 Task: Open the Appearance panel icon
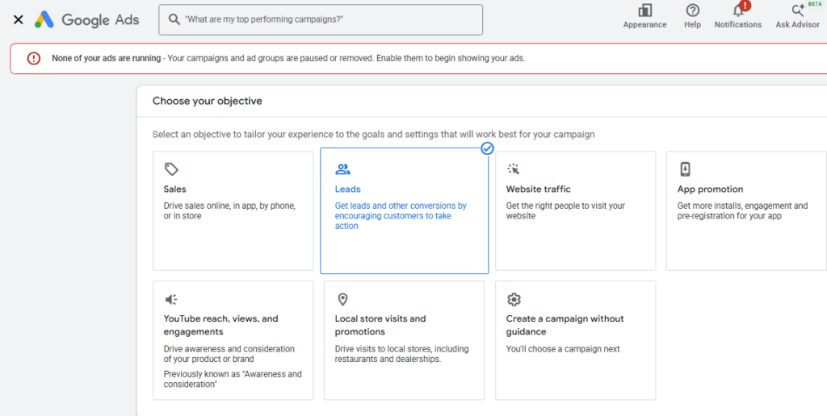[644, 10]
